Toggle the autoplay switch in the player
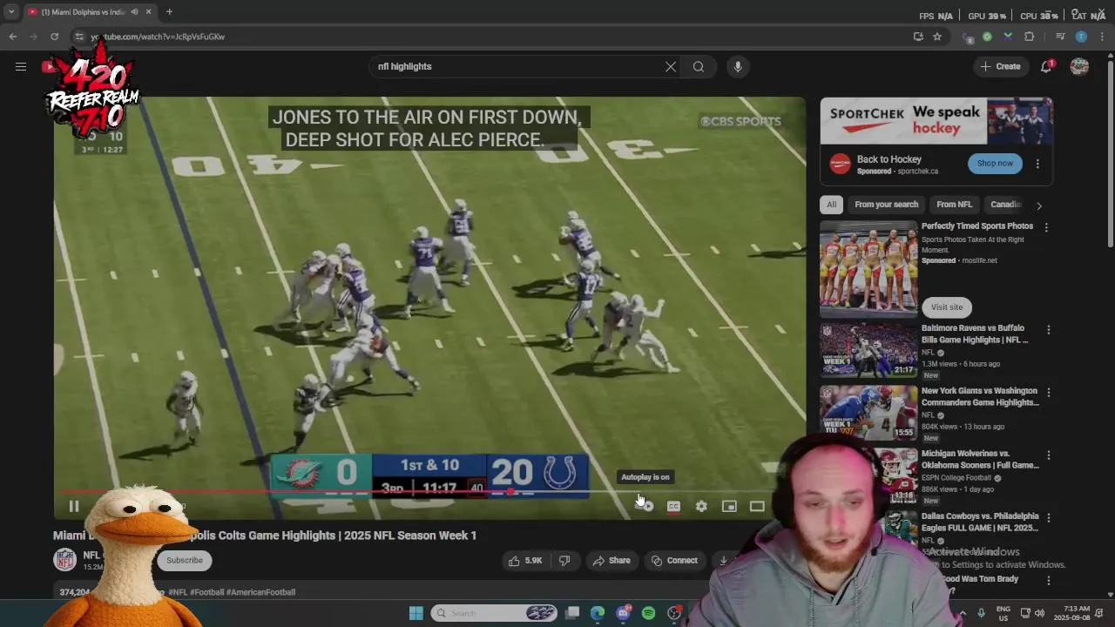 pyautogui.click(x=645, y=506)
